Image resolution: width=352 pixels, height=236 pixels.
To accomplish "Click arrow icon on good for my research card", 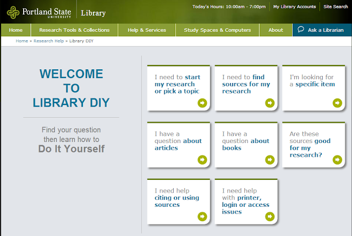I will tap(337, 160).
